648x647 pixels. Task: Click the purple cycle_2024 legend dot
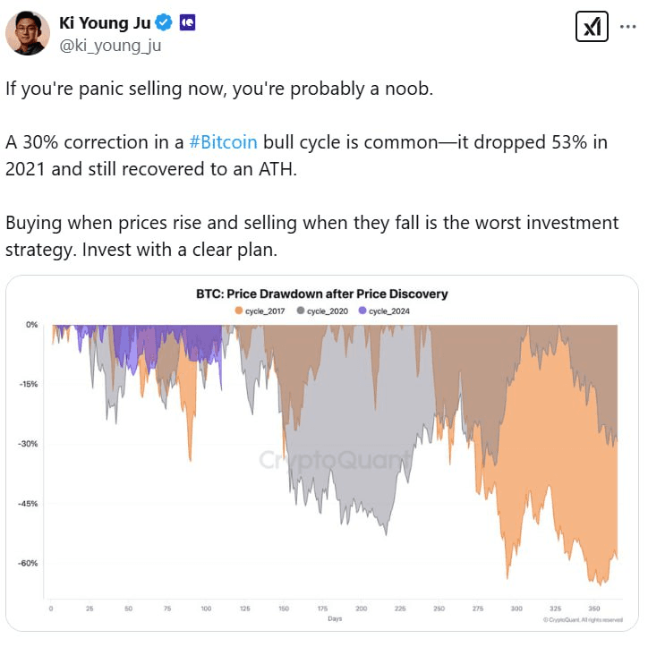pyautogui.click(x=362, y=311)
